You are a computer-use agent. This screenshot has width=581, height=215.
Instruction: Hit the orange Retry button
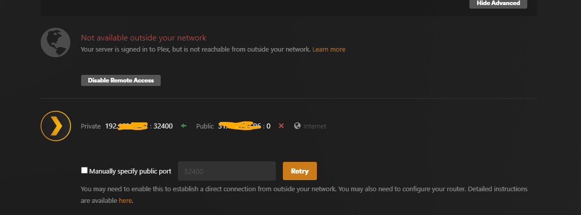click(300, 171)
